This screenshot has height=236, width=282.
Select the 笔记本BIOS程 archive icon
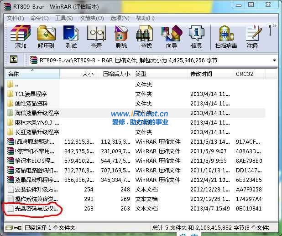click(10, 161)
